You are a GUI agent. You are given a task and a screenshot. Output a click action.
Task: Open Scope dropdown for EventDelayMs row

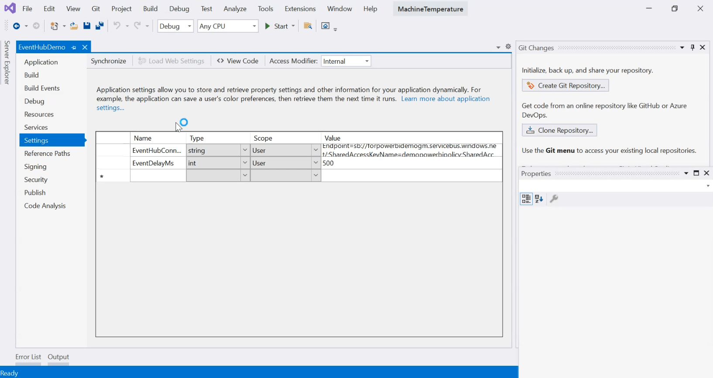click(x=316, y=163)
